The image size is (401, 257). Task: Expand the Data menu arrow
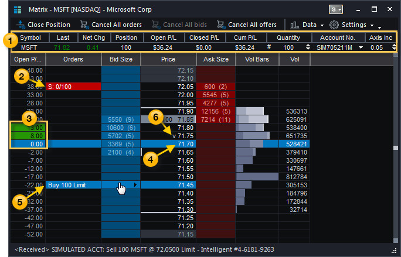pyautogui.click(x=322, y=25)
